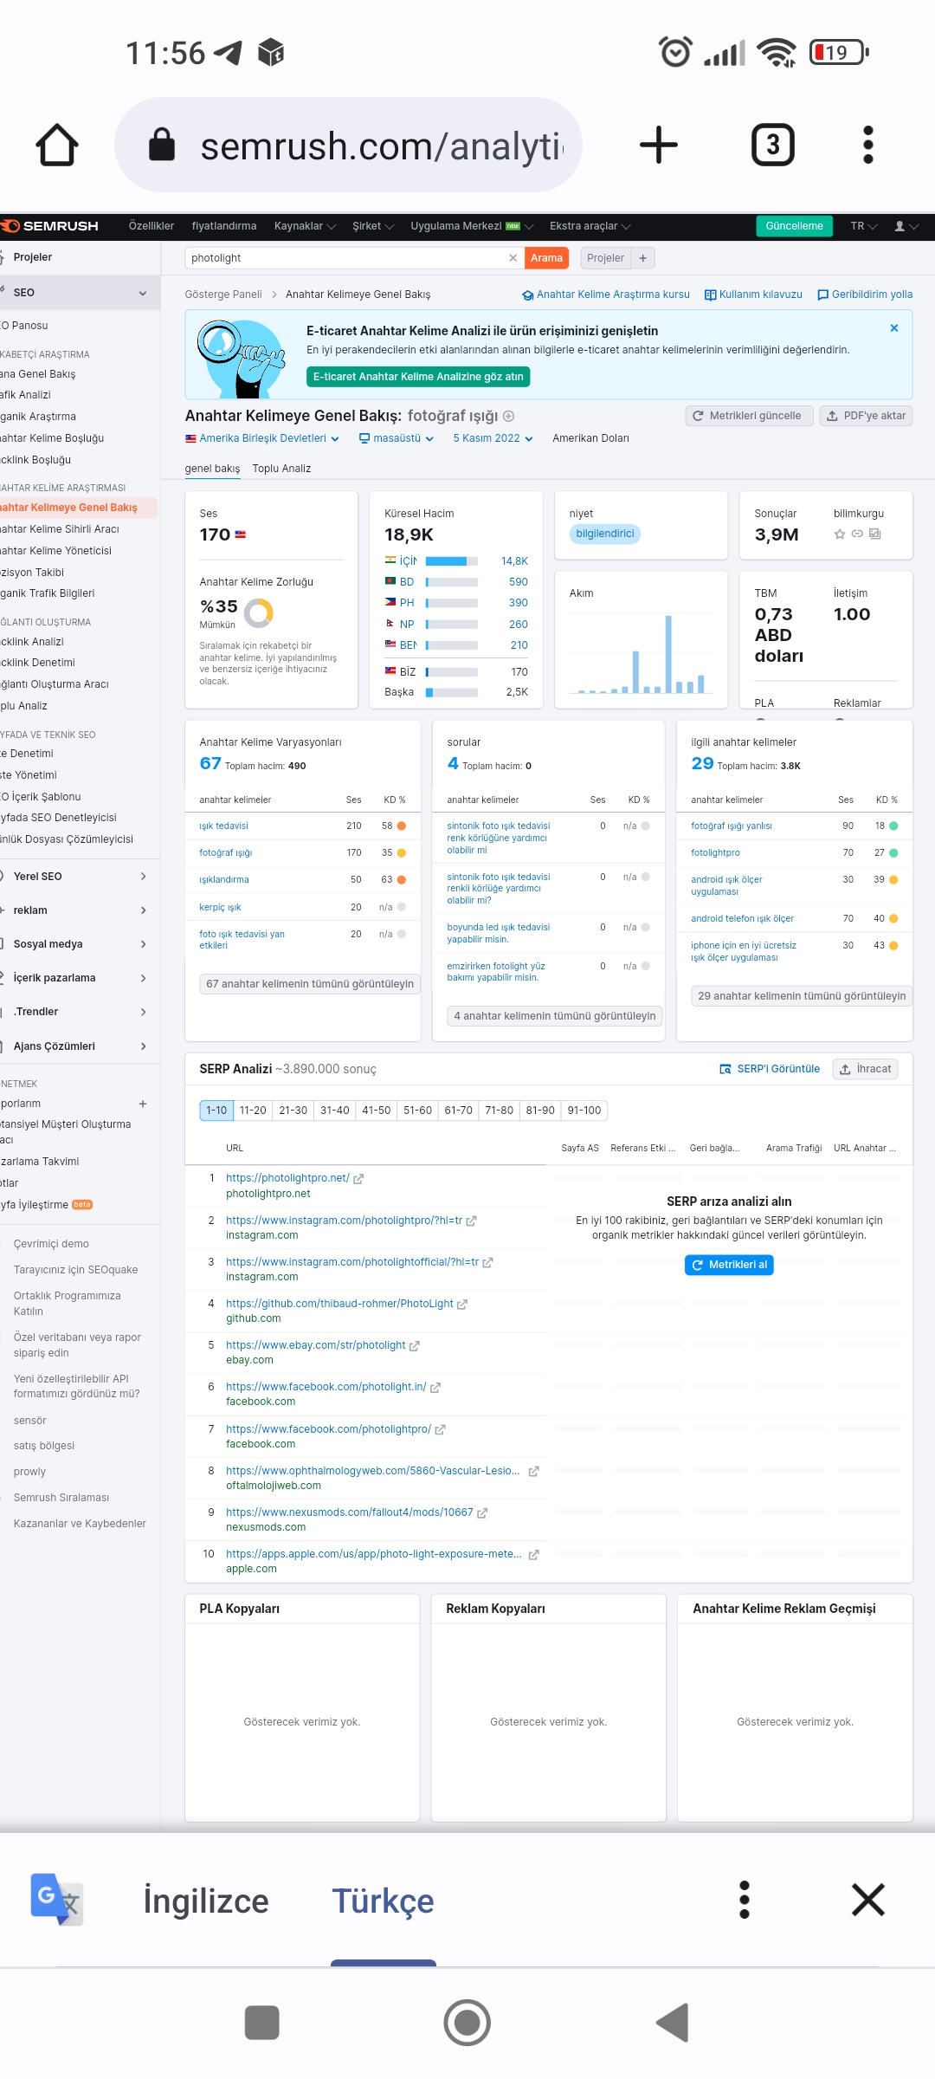Open Anahtar Kelime Sihirli Aracı in sidebar
Screen dimensions: 935x2079
point(61,529)
